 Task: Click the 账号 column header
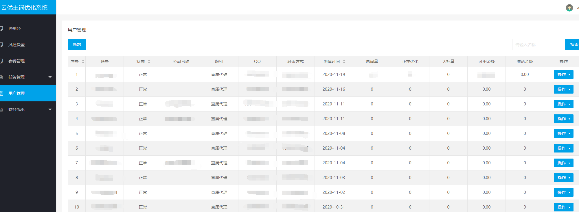[x=104, y=62]
